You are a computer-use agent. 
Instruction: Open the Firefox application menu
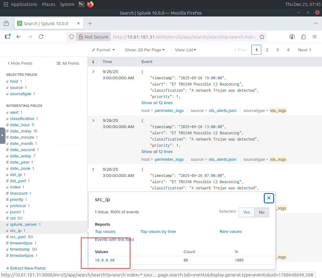click(x=314, y=37)
